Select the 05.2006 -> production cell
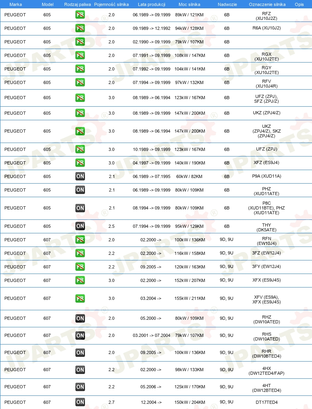Screen dimensions: 312x409 (151, 387)
